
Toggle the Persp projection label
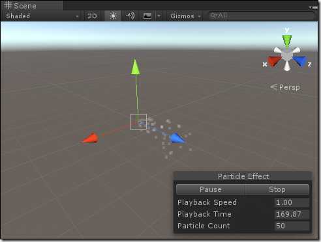coord(285,87)
